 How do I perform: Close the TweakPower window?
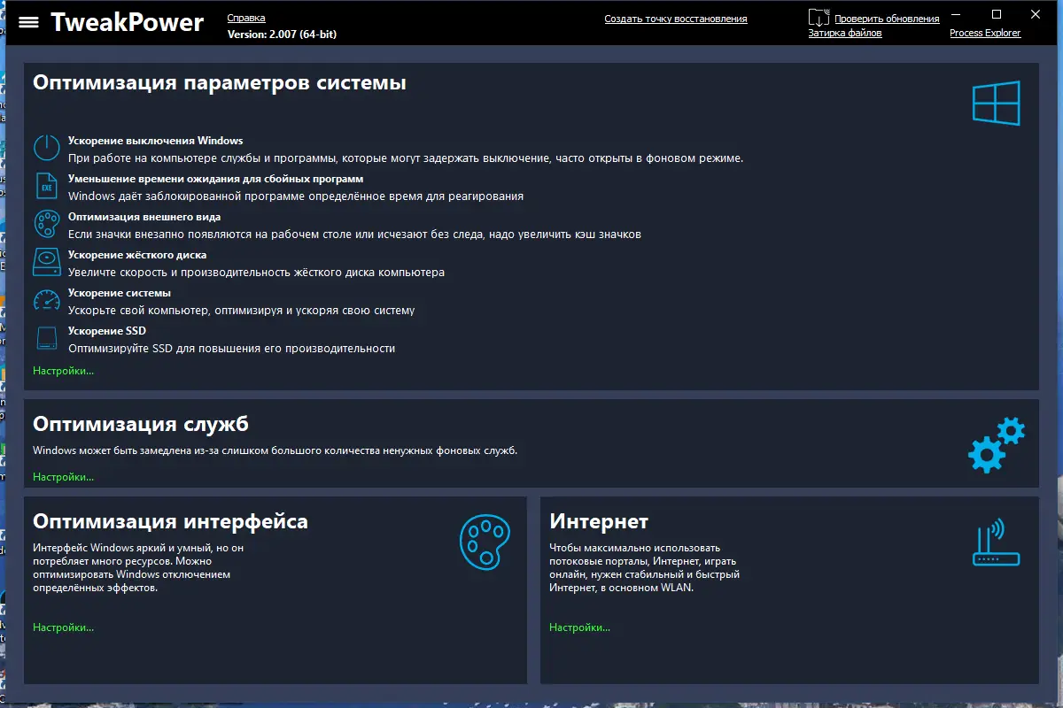(1036, 14)
